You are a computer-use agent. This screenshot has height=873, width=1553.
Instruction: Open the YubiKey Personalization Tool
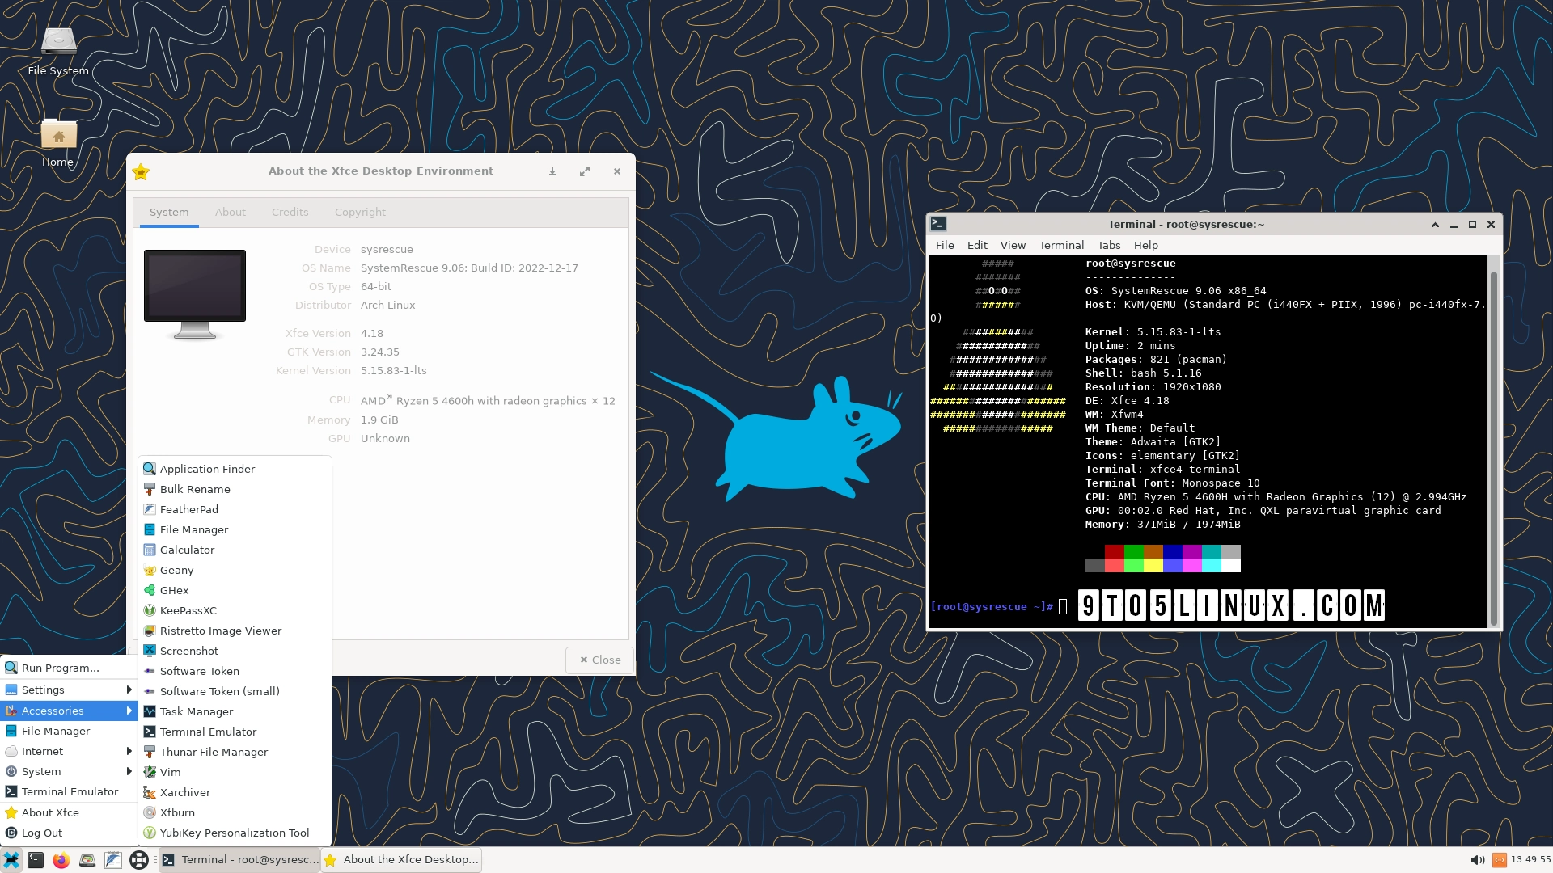coord(234,833)
